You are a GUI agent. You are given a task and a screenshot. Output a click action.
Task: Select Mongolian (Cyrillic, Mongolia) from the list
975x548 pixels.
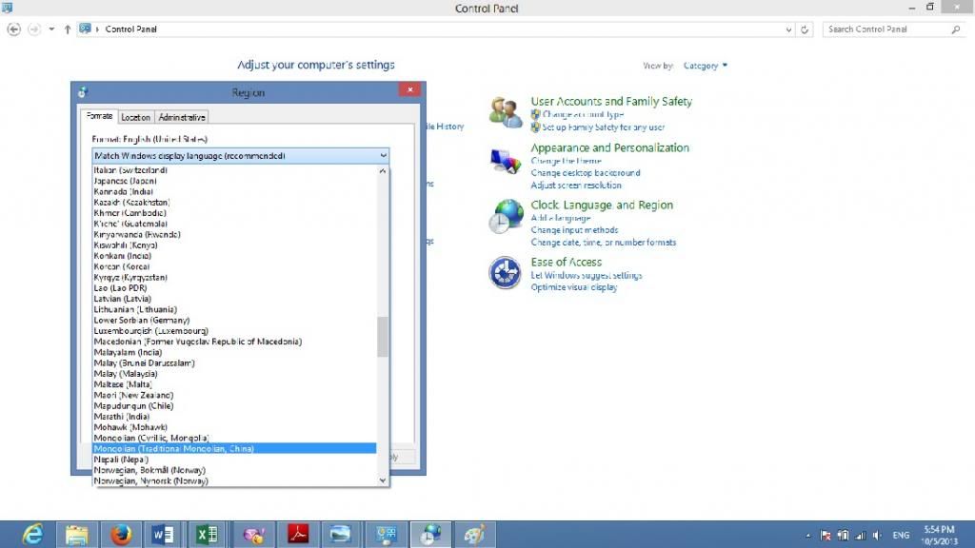151,438
